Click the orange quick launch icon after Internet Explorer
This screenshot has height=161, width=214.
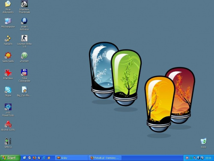click(49, 158)
